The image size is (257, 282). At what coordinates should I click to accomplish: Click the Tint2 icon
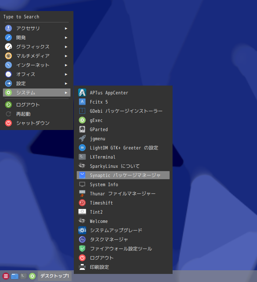(x=82, y=212)
